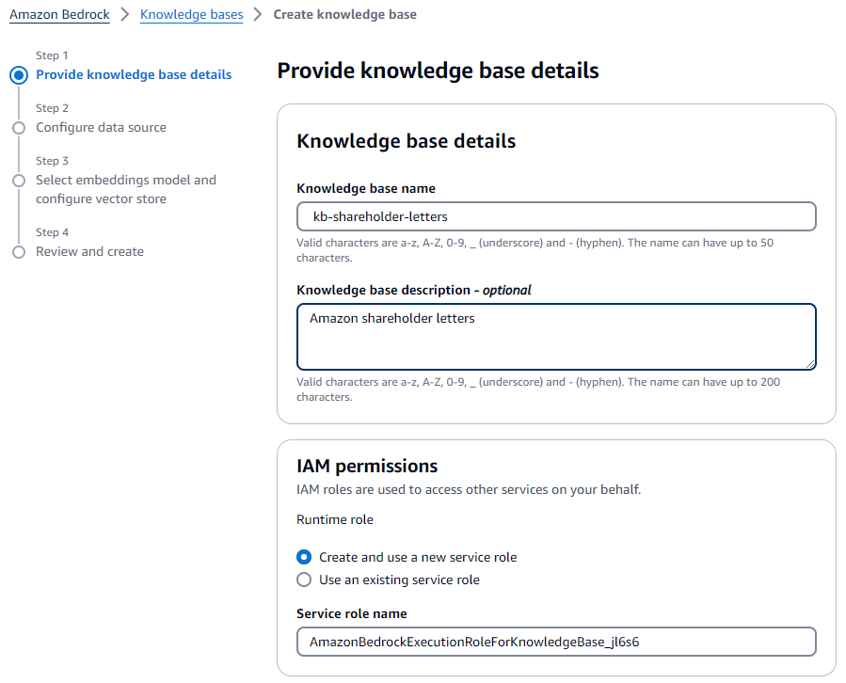Select "Use an existing service role"
Image resolution: width=846 pixels, height=683 pixels.
304,580
